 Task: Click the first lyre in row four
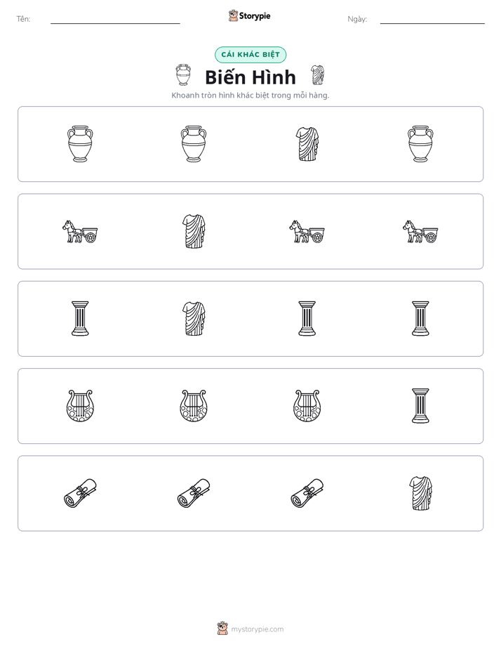tap(80, 406)
